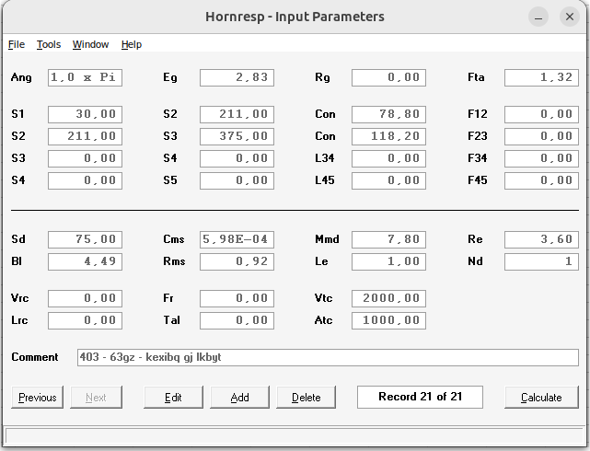Click the Previous record button

(x=38, y=398)
